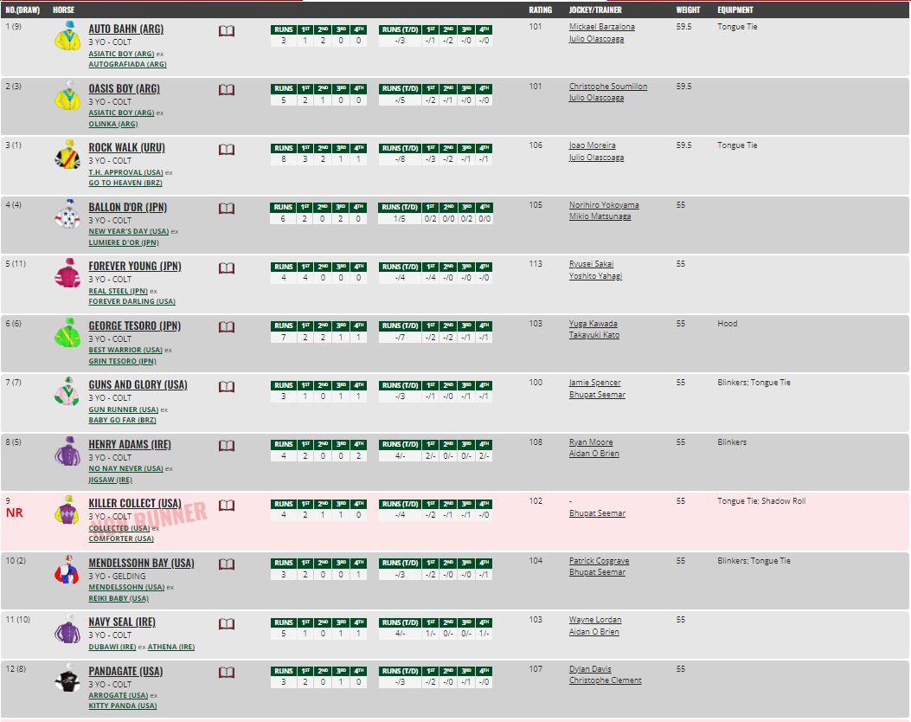The image size is (911, 722).
Task: View jockey Mickael Barzalona's profile
Action: 602,27
